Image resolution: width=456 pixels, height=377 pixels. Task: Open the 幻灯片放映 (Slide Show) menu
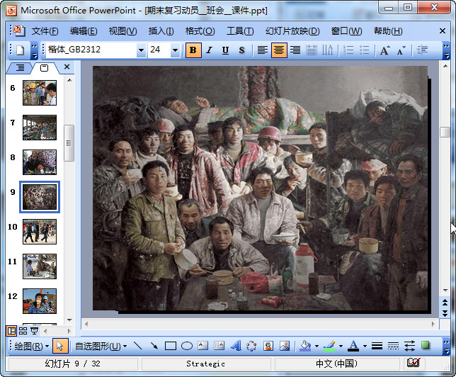click(x=292, y=31)
